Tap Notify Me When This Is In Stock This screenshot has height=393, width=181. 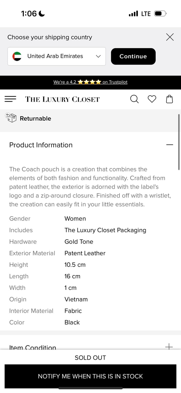point(90,376)
